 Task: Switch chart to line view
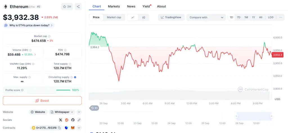[133, 17]
